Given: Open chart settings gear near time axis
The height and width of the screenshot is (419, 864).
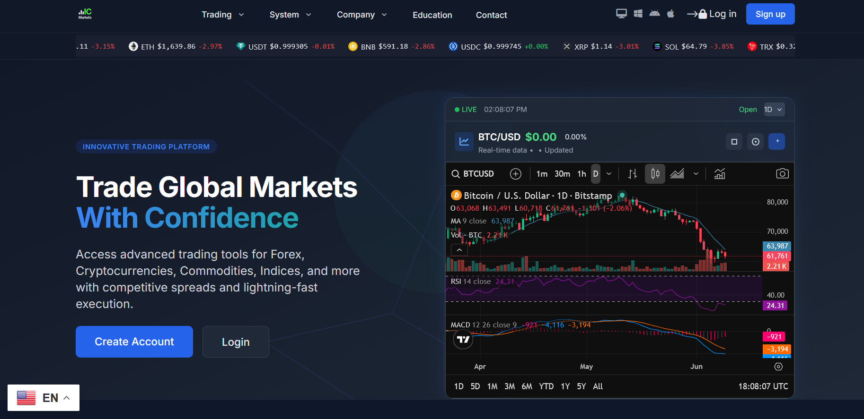Looking at the screenshot, I should tap(778, 367).
